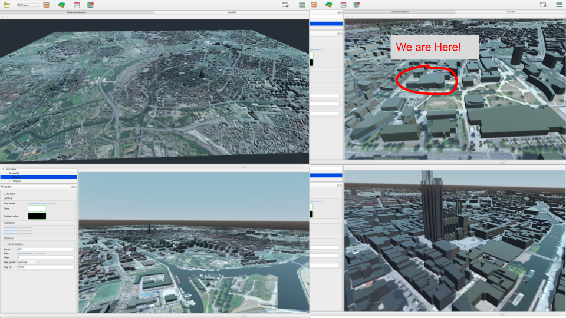Click orange archive box icon, left toolbar
The image size is (566, 318).
46,5
